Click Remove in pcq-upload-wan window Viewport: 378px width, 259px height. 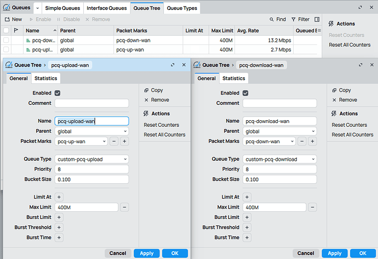157,100
